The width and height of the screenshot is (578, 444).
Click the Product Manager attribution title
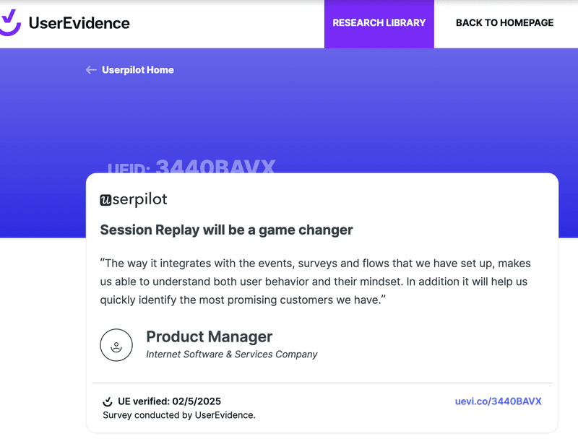pos(209,336)
